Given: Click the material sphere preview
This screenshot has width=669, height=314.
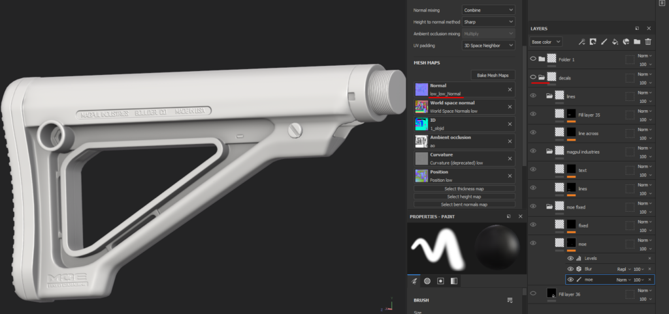Looking at the screenshot, I should click(497, 246).
